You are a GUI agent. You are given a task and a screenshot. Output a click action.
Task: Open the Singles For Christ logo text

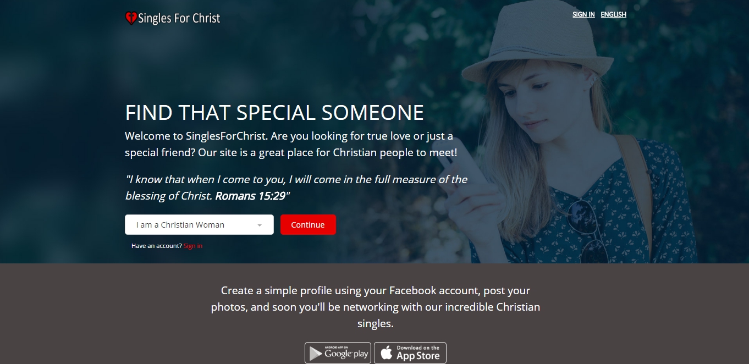179,18
